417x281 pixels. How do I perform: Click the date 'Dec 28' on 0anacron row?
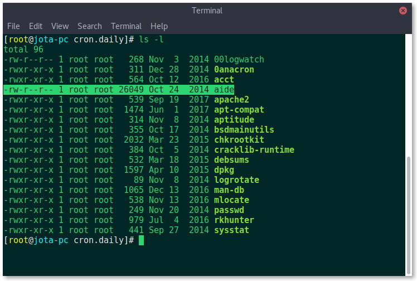coord(164,70)
